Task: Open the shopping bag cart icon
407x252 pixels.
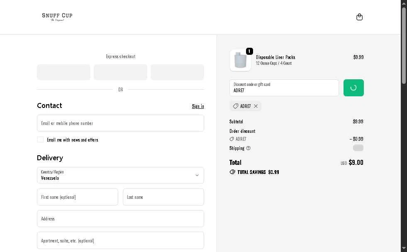Action: coord(359,17)
